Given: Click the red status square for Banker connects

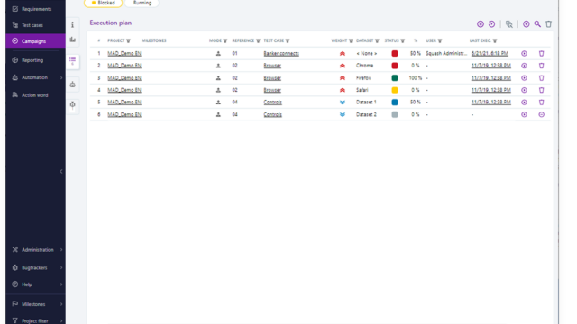Looking at the screenshot, I should click(395, 54).
